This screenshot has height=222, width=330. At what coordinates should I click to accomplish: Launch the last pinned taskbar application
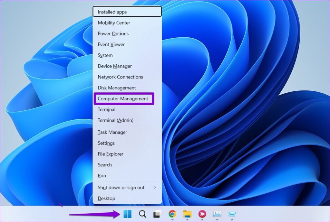pyautogui.click(x=231, y=214)
